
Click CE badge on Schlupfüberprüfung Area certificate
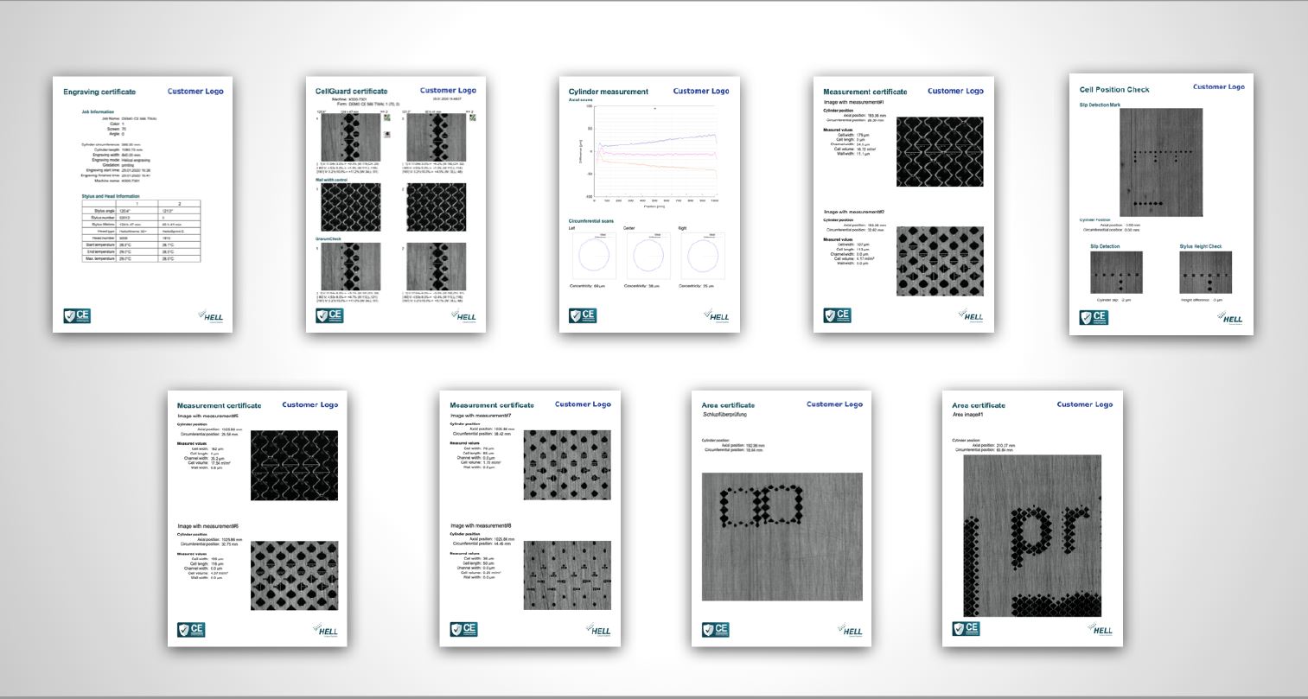click(715, 629)
